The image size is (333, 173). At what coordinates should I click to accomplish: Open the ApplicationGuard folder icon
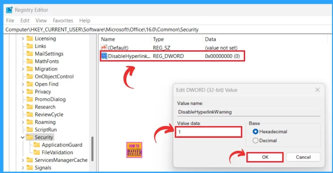pos(36,145)
